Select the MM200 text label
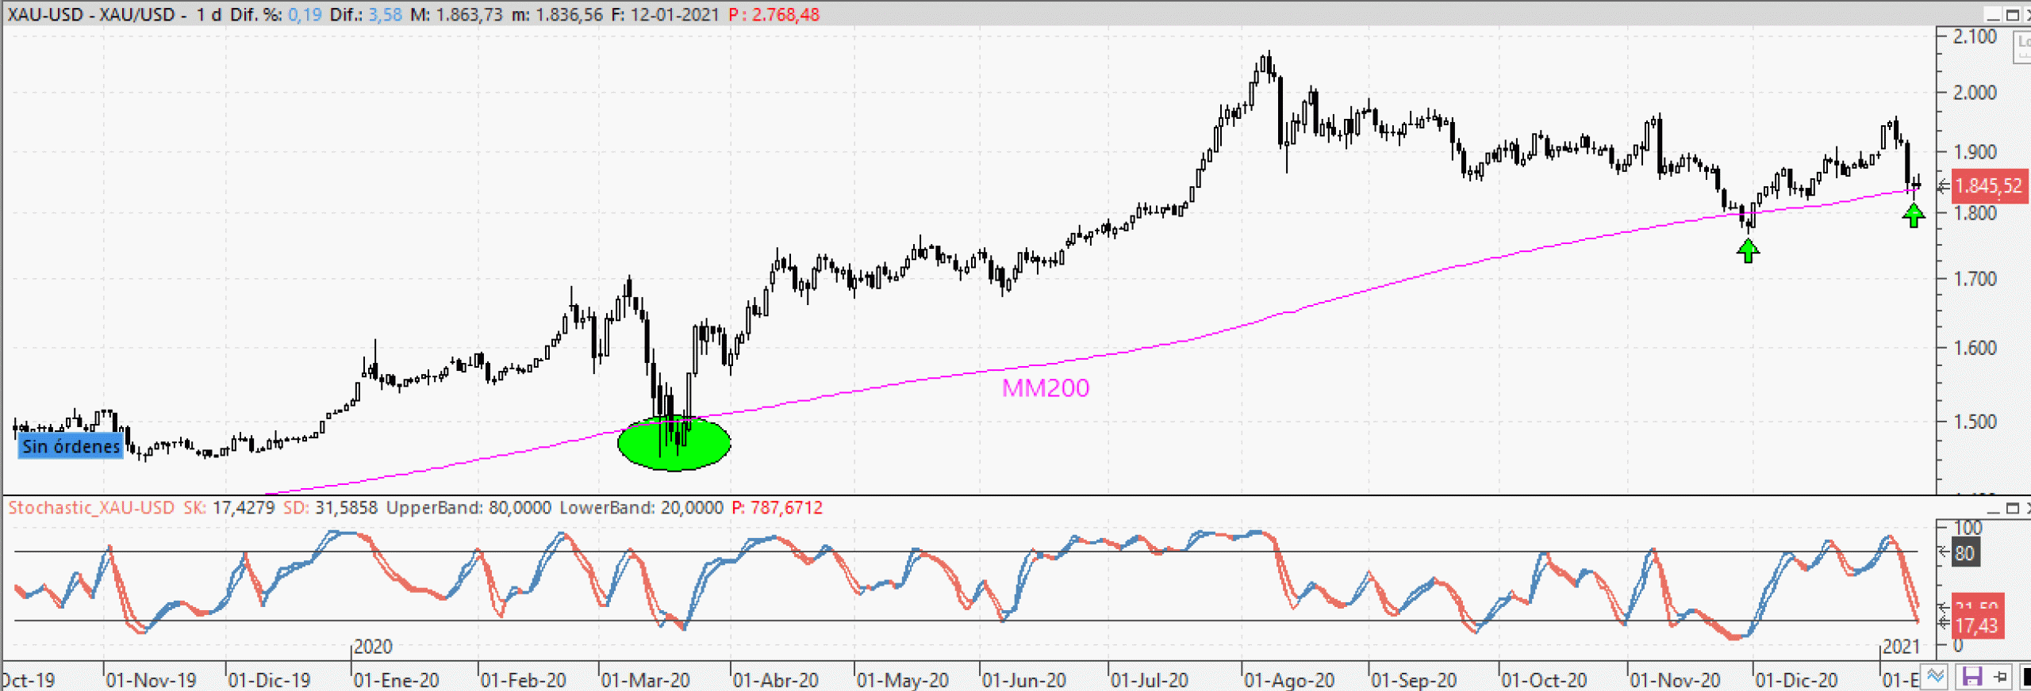This screenshot has width=2031, height=691. click(1045, 387)
